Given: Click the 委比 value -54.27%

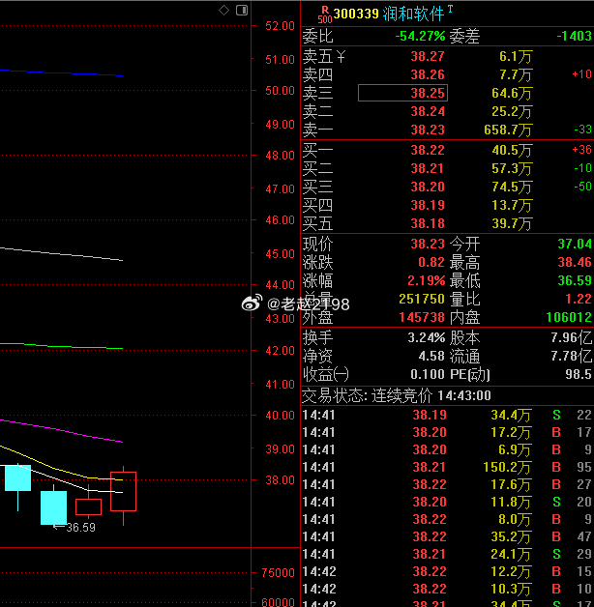Looking at the screenshot, I should pos(420,36).
